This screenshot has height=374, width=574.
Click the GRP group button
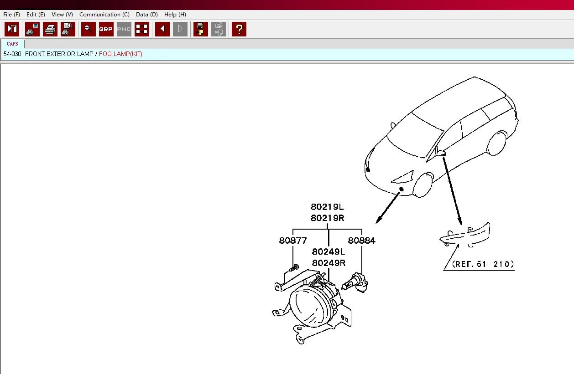click(x=106, y=29)
